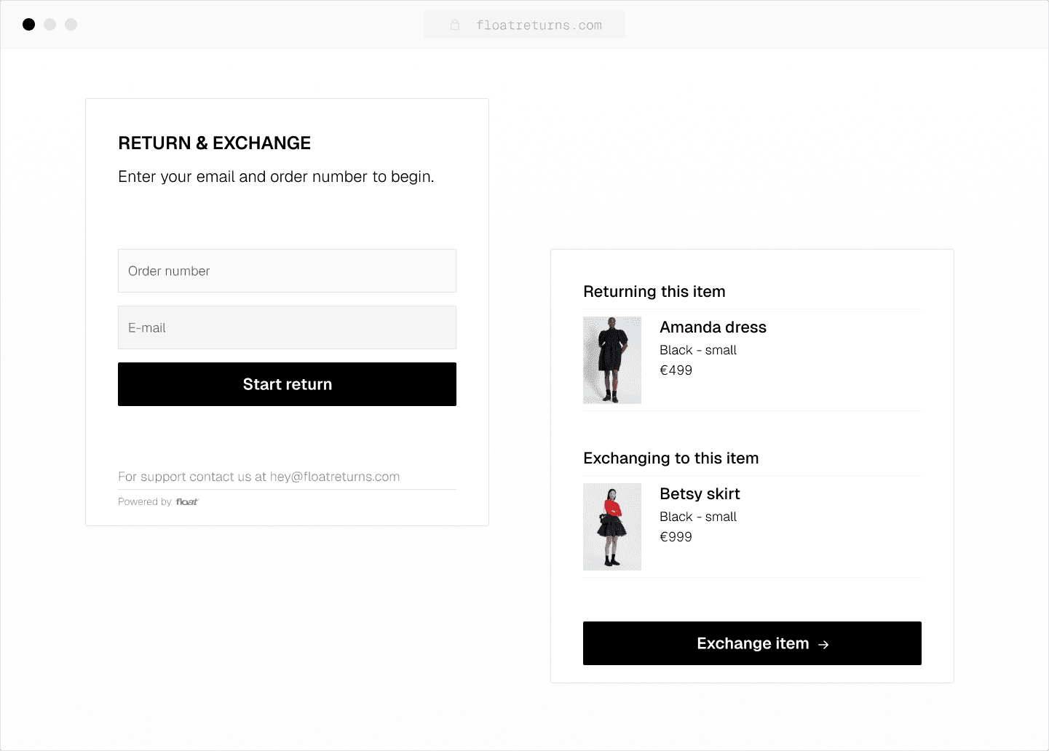Focus the Order number field
This screenshot has width=1049, height=751.
[287, 271]
